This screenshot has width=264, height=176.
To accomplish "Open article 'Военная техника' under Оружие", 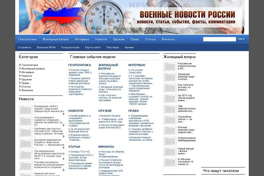I will (x=110, y=116).
